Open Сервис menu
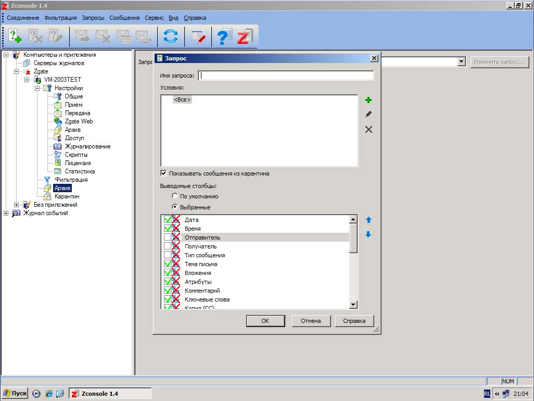 [x=154, y=18]
